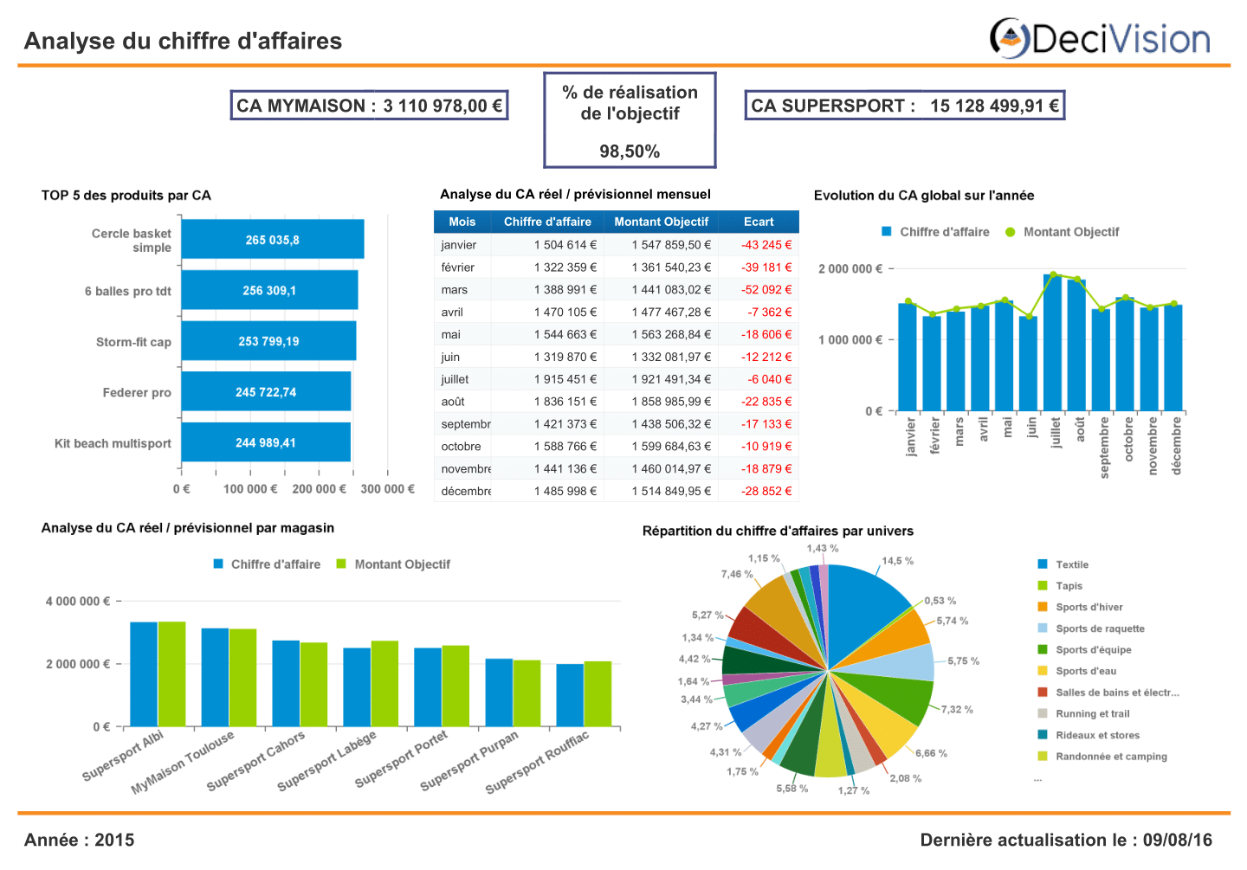Sort table by Chiffre d'affaire header
This screenshot has height=870, width=1247.
tap(547, 222)
